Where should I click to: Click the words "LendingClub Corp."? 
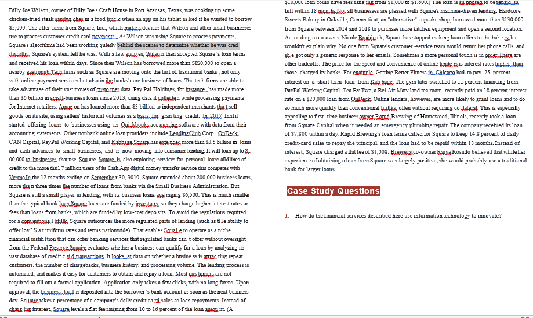point(192,133)
